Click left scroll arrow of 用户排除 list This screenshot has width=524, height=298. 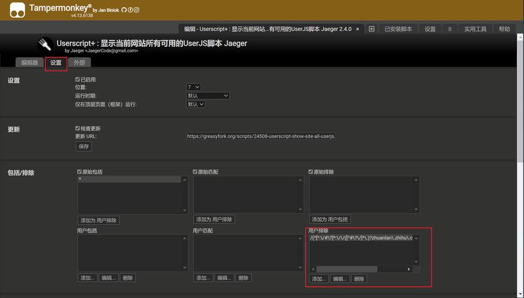[x=313, y=269]
